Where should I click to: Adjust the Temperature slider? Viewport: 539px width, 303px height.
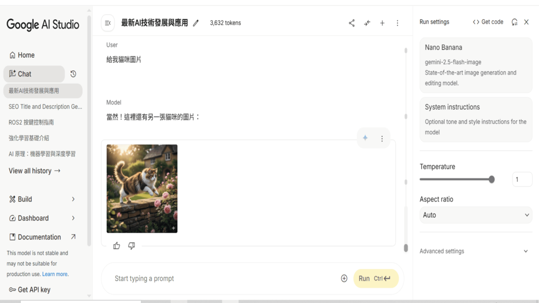click(x=491, y=180)
